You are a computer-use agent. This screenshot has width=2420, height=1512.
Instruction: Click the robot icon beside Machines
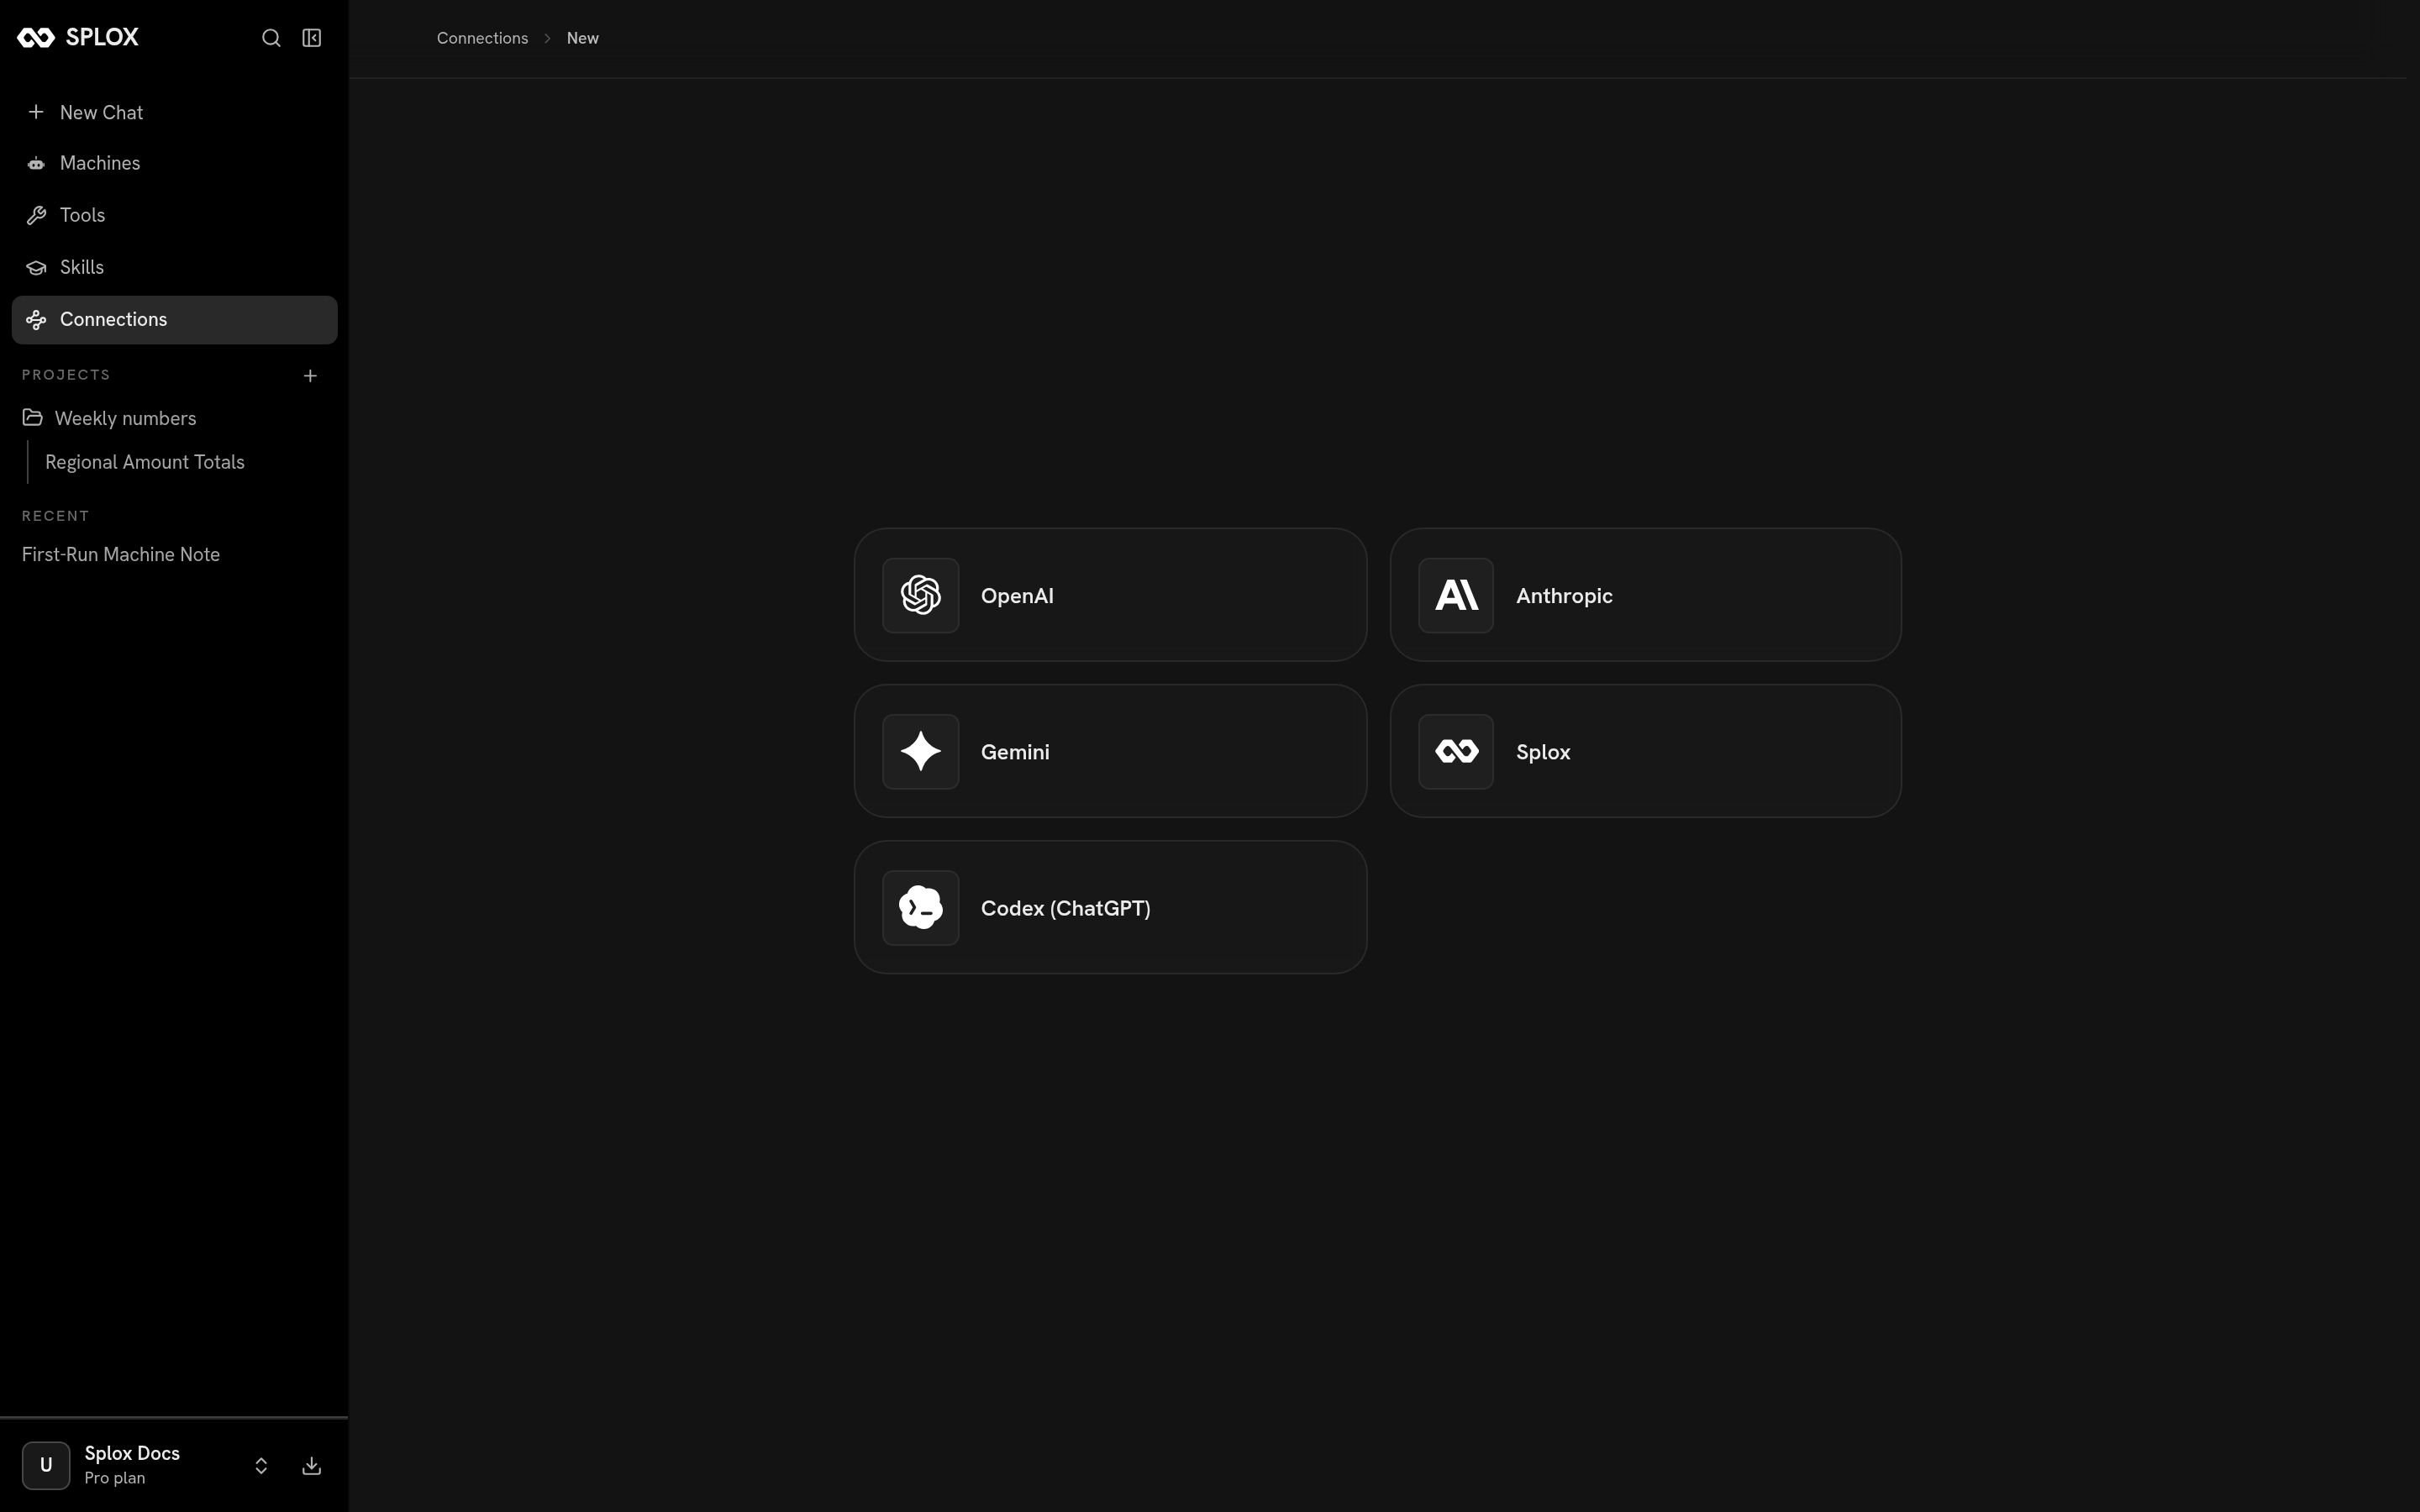pos(36,163)
